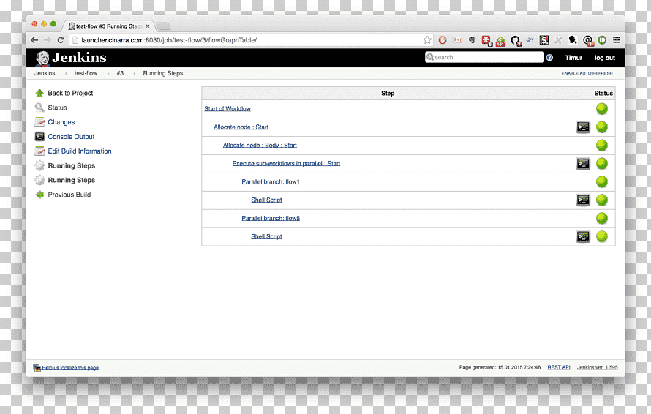Viewport: 651px width, 414px height.
Task: Click Back to Project arrow icon
Action: pos(39,93)
